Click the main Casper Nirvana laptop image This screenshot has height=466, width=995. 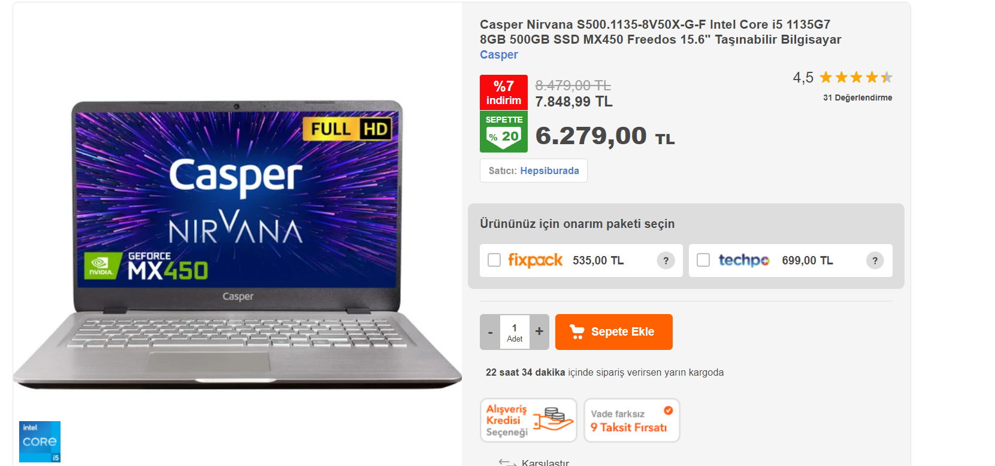click(237, 244)
